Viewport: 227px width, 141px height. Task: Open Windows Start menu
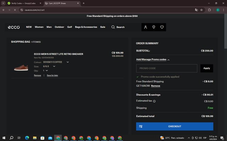tap(4, 138)
